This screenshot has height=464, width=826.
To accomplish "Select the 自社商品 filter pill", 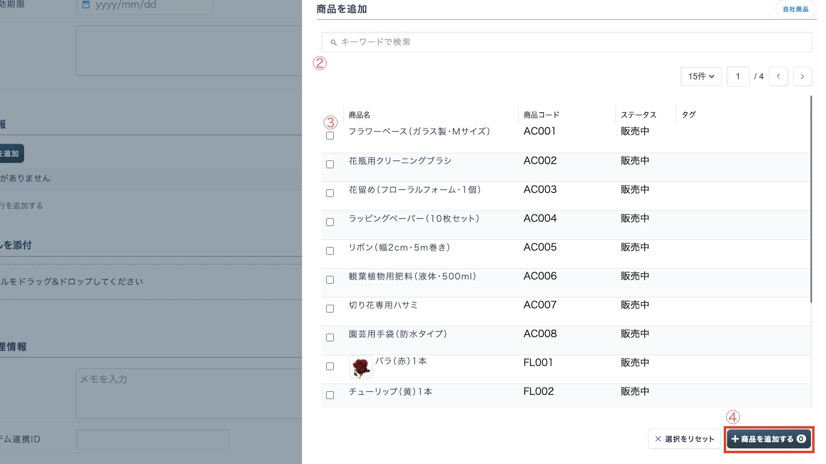I will pos(795,10).
